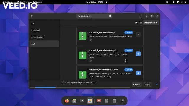Open epson-inkjet-printer-escpr2 package name
Viewport: 189px width, 106px height.
[102, 50]
